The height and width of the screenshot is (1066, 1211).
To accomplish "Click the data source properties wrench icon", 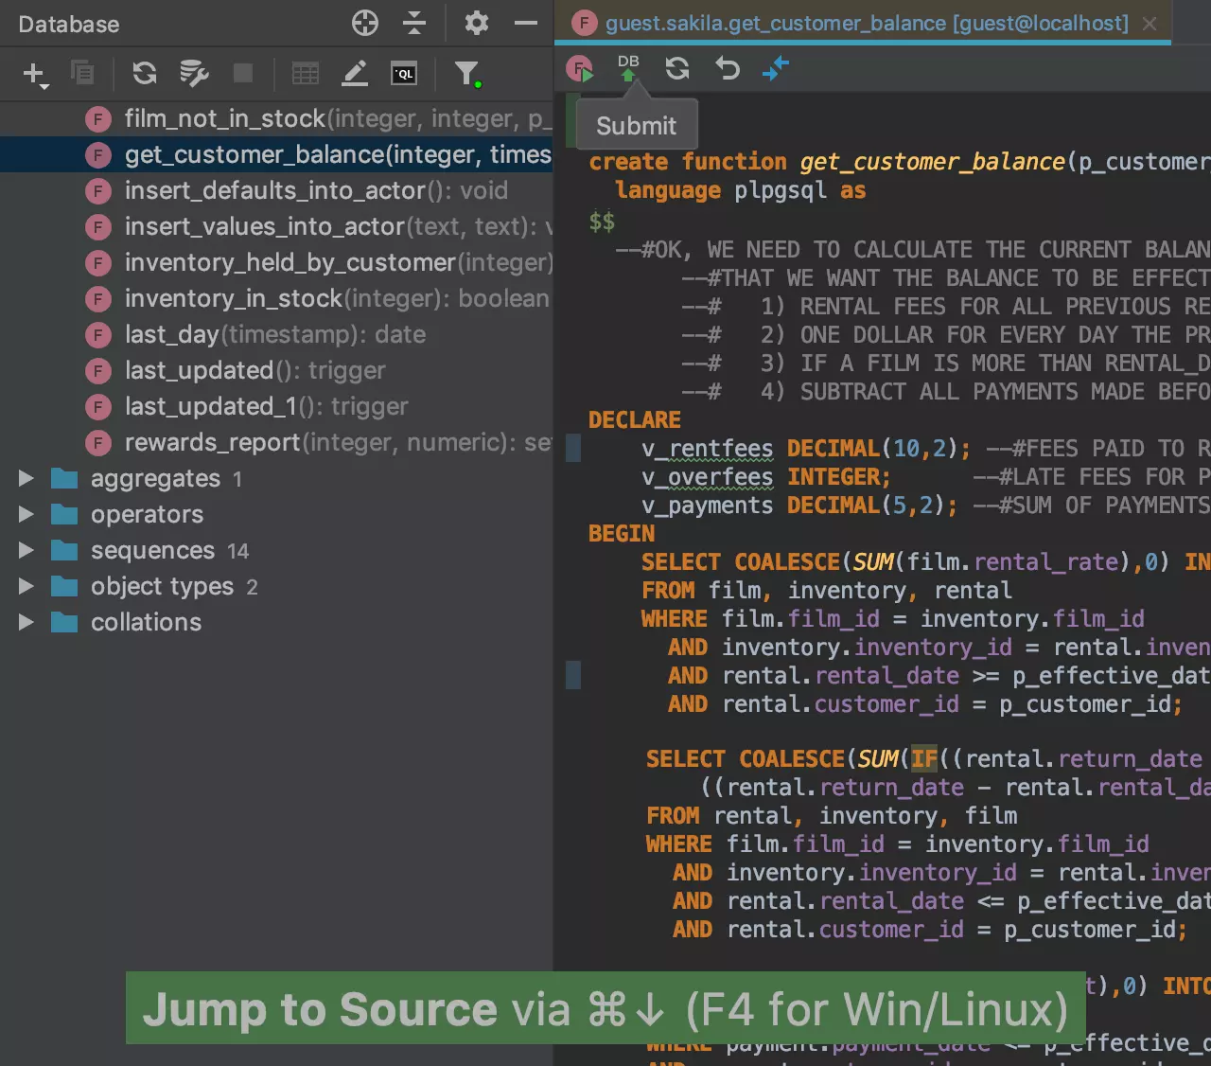I will click(194, 74).
